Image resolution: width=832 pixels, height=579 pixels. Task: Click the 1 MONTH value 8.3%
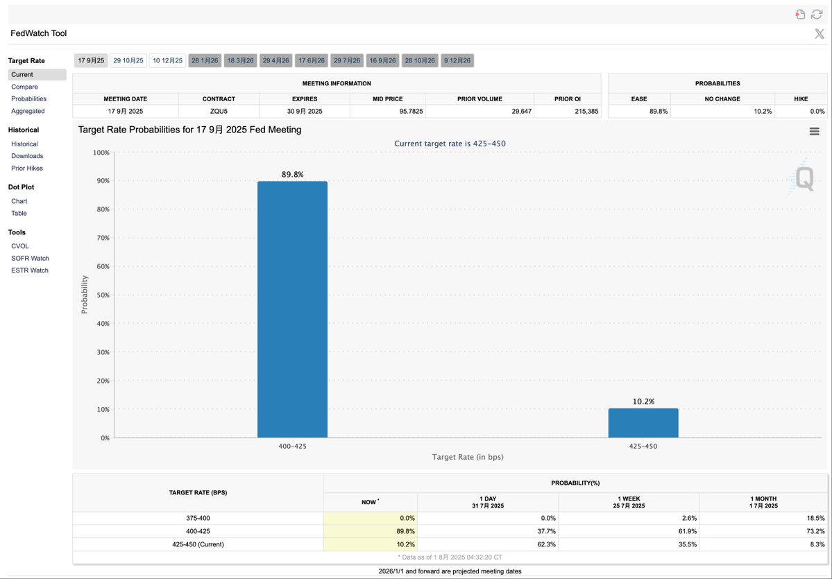817,544
